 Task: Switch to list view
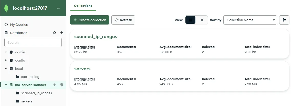(190, 20)
